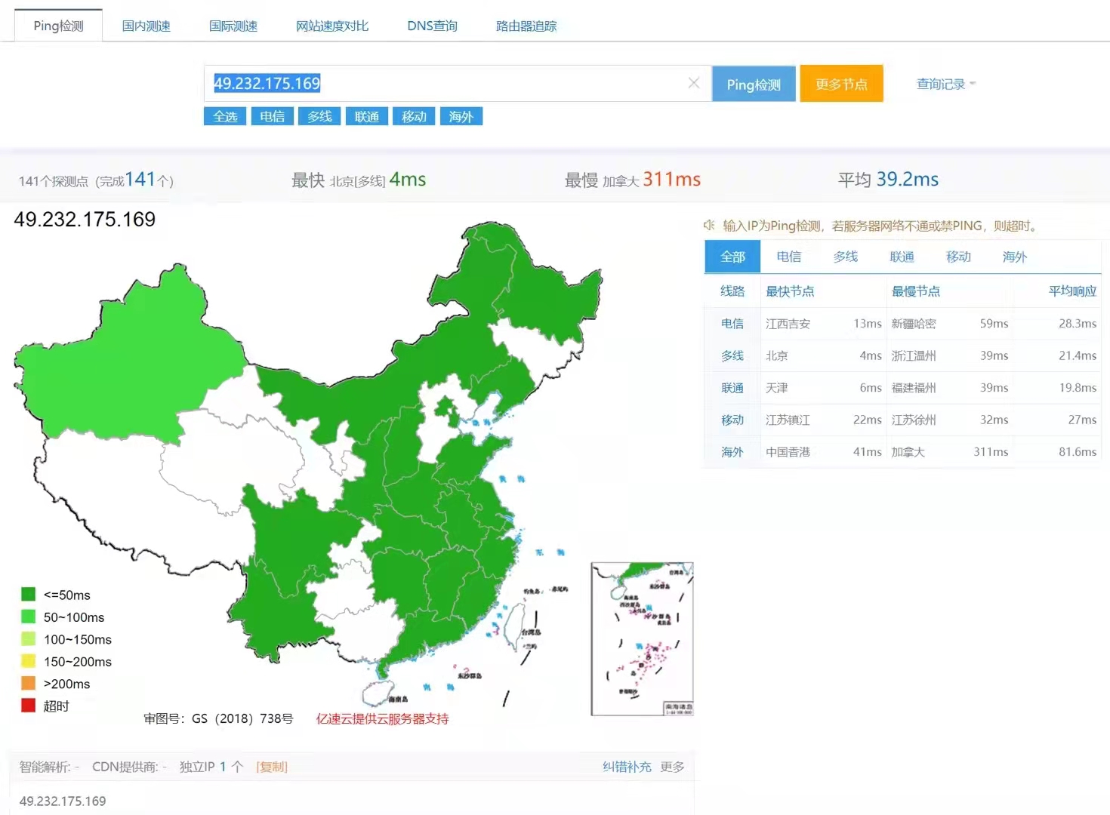This screenshot has width=1110, height=815.
Task: Click the 独立IP 1 个 label
Action: point(211,767)
